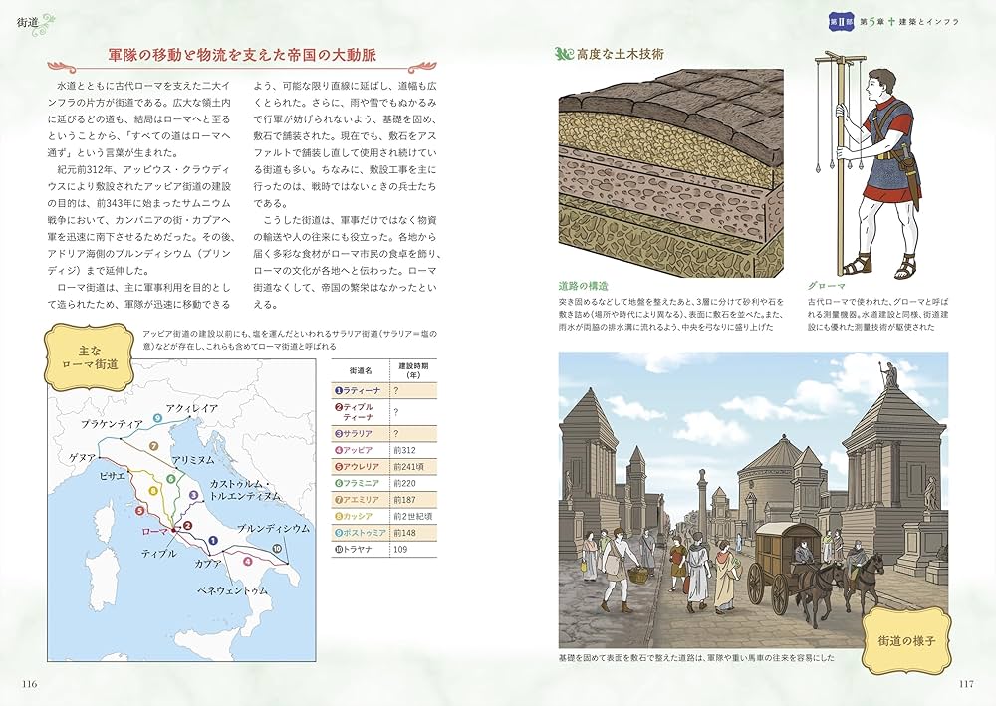996x706 pixels.
Task: Toggle the ❽カッシア road entry
Action: [x=357, y=515]
